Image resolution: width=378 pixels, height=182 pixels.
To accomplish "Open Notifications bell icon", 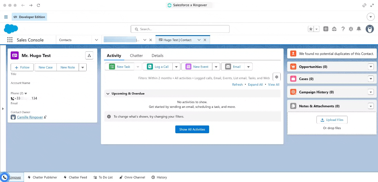I will pyautogui.click(x=359, y=29).
